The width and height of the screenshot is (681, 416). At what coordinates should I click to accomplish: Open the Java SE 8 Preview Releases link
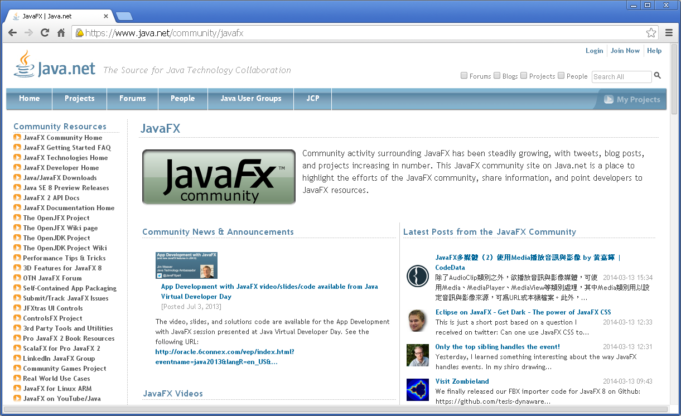click(x=66, y=188)
